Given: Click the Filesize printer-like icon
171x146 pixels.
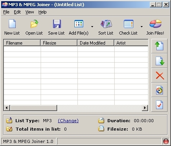Looking at the screenshot, I should [101, 129].
